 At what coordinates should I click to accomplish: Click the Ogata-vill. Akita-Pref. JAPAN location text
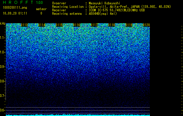click(x=130, y=7)
